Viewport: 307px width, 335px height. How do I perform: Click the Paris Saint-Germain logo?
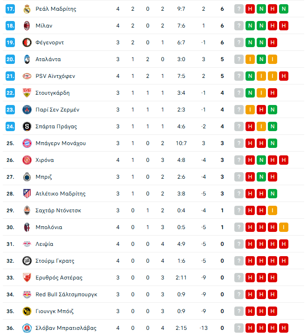click(27, 110)
